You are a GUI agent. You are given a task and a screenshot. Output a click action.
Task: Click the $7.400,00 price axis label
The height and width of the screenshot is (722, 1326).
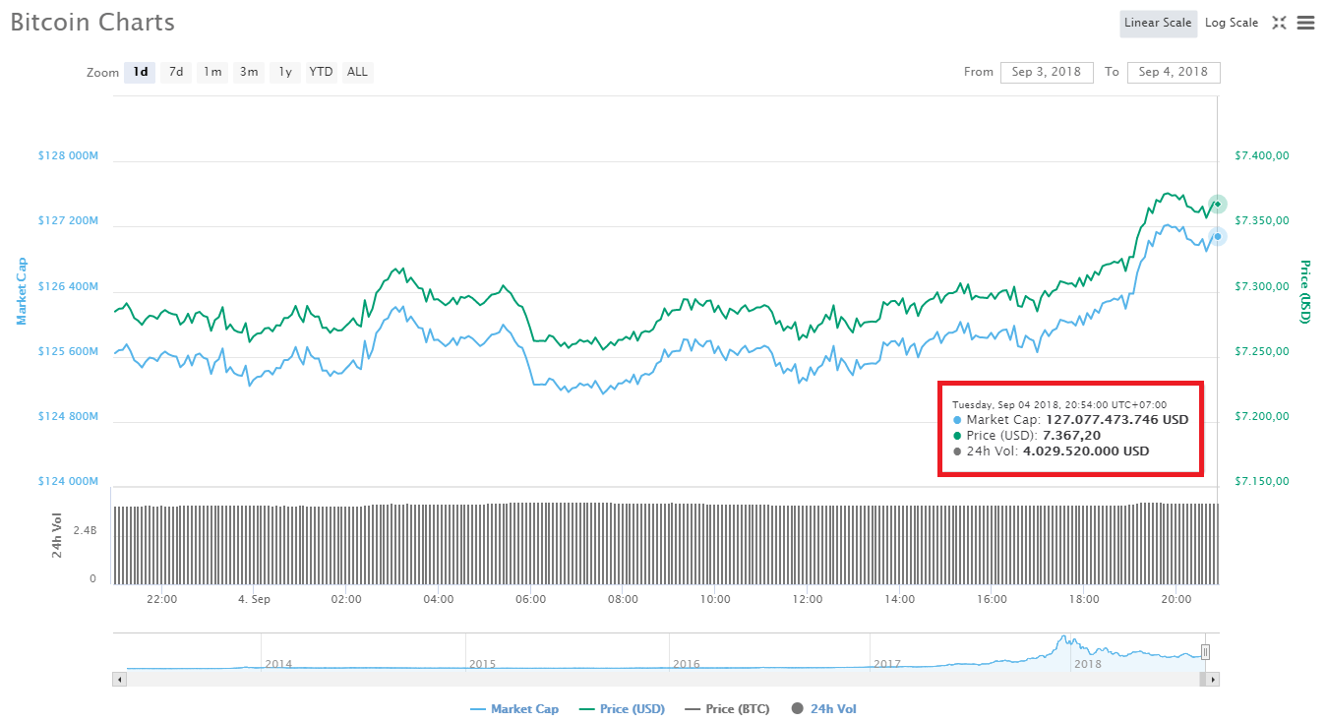click(1262, 155)
